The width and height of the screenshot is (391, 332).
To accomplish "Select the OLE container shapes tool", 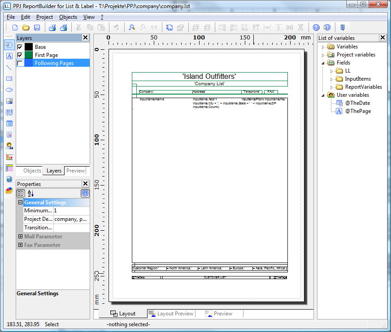I will click(x=9, y=191).
